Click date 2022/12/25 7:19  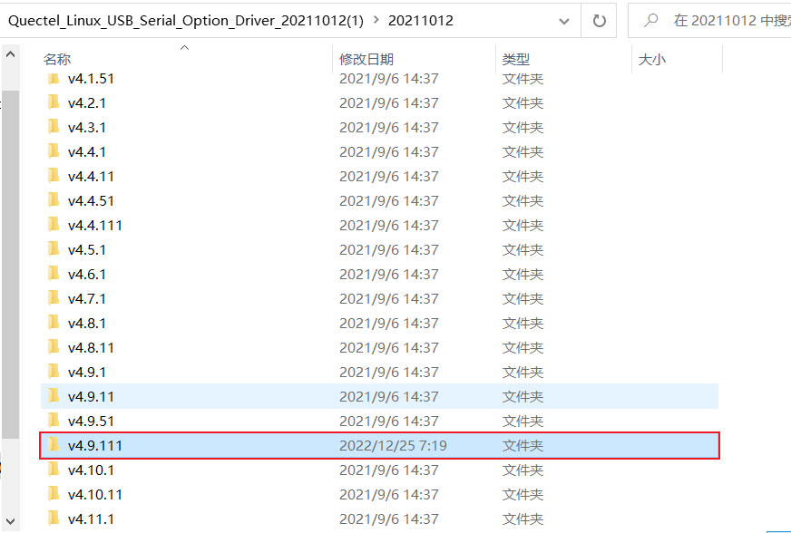point(393,446)
